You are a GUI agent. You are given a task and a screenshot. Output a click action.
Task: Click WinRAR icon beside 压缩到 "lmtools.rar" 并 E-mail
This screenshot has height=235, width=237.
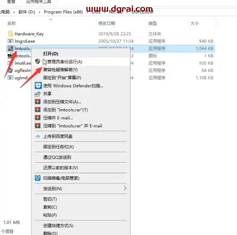pos(38,126)
